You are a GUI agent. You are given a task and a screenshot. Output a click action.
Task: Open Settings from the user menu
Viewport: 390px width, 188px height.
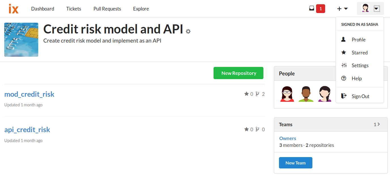pos(360,66)
